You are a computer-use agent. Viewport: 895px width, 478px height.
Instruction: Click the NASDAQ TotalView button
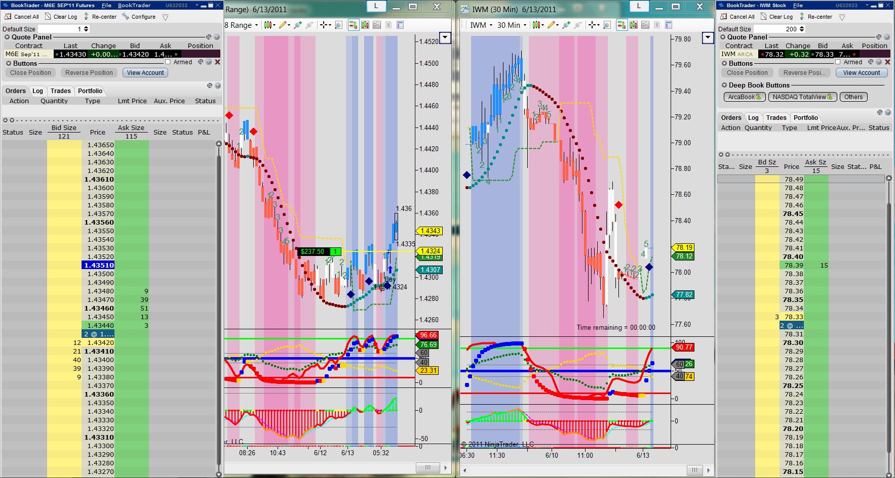tap(802, 97)
